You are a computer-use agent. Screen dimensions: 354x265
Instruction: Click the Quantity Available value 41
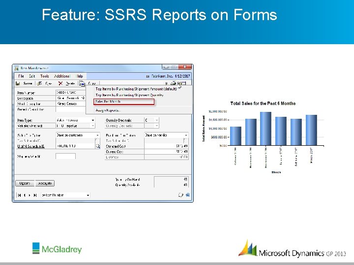click(185, 185)
